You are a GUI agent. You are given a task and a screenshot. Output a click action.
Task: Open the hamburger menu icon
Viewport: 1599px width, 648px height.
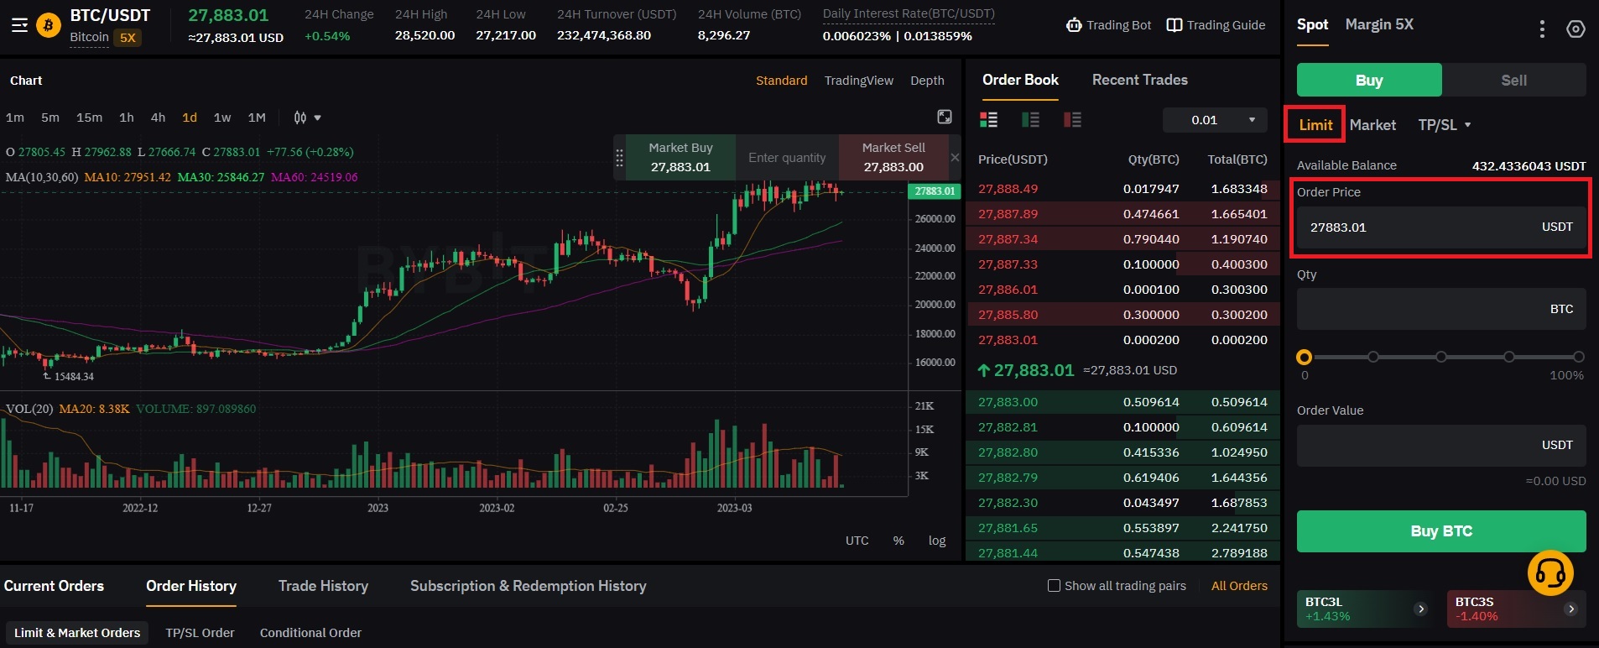[x=20, y=25]
